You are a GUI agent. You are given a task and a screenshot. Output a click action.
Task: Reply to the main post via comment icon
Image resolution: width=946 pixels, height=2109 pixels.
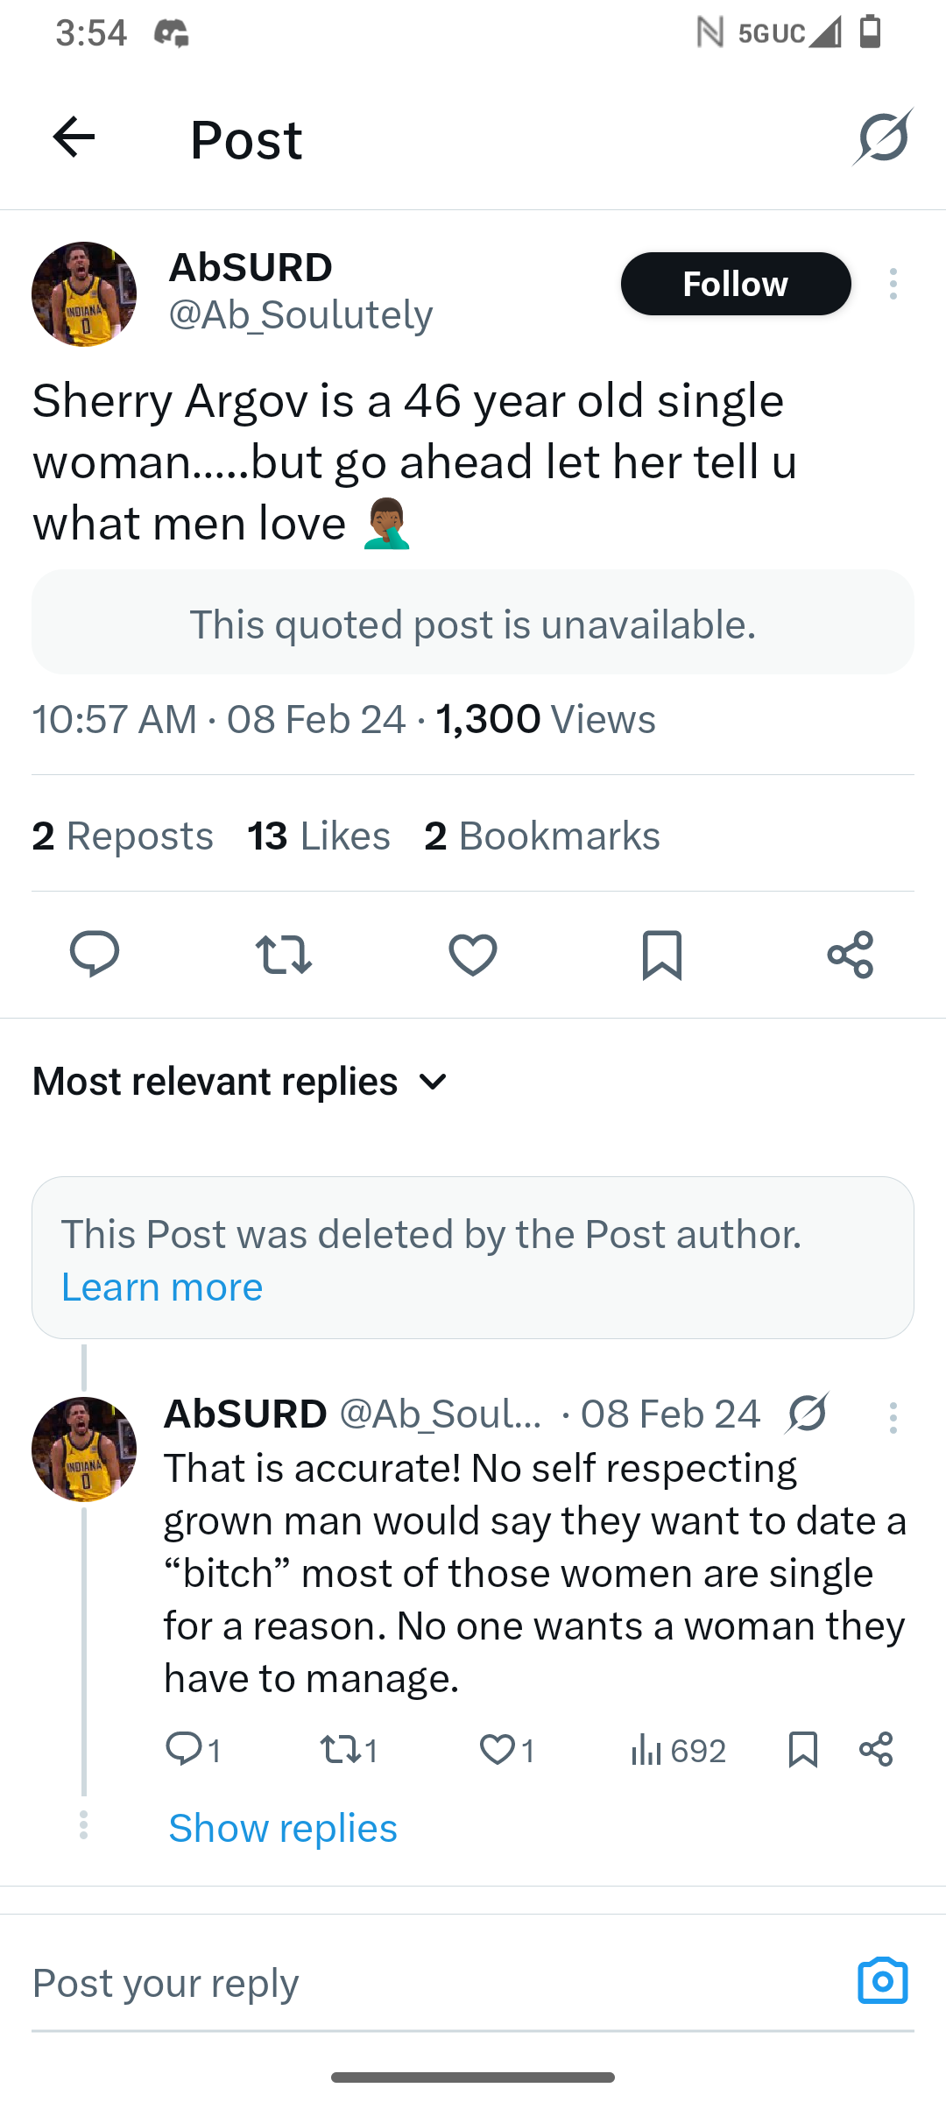click(x=95, y=954)
